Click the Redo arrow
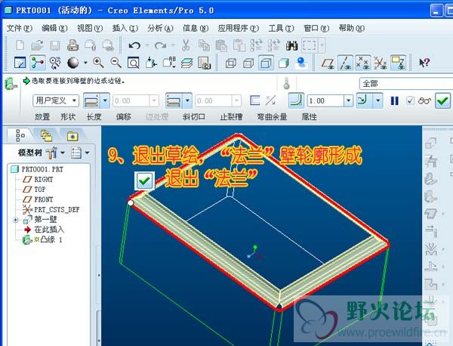Viewport: 453px width, 346px height. (160, 45)
